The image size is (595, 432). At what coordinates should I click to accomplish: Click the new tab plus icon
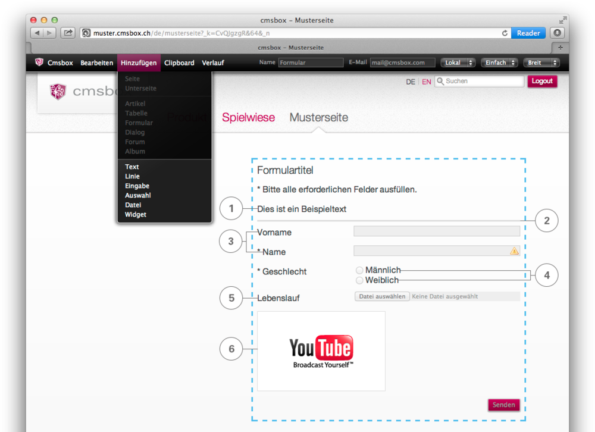[x=560, y=48]
